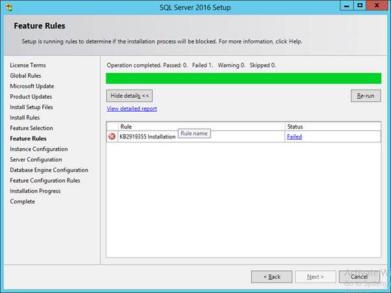Viewport: 391px width, 293px height.
Task: Click the Rule column header
Action: 201,127
